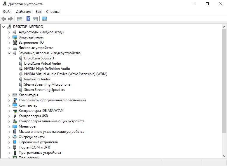Click the scrollbar up arrow
Screen dimensions: 227x166
coord(224,27)
